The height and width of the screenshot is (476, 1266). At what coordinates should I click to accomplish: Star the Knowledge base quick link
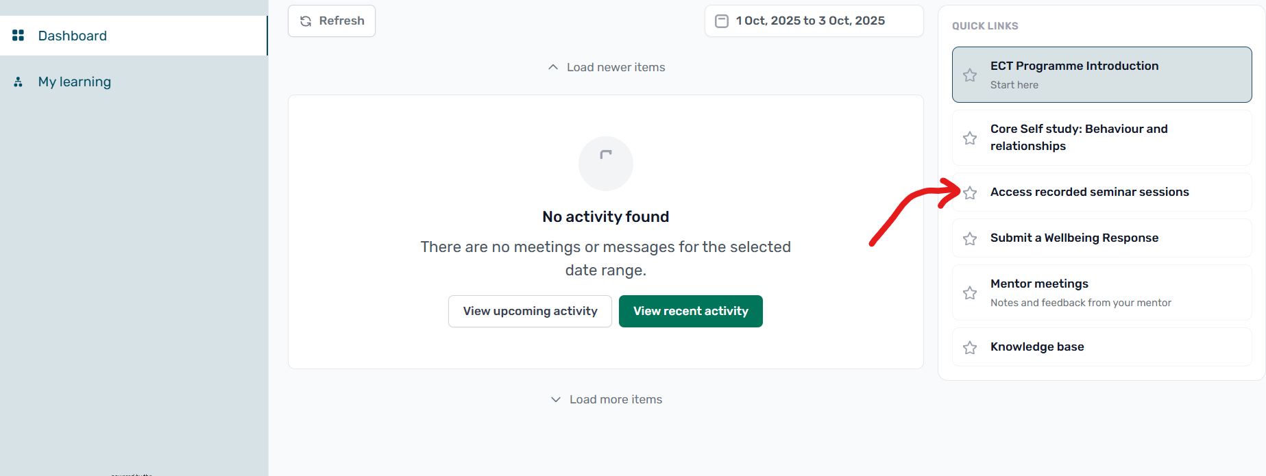tap(970, 348)
